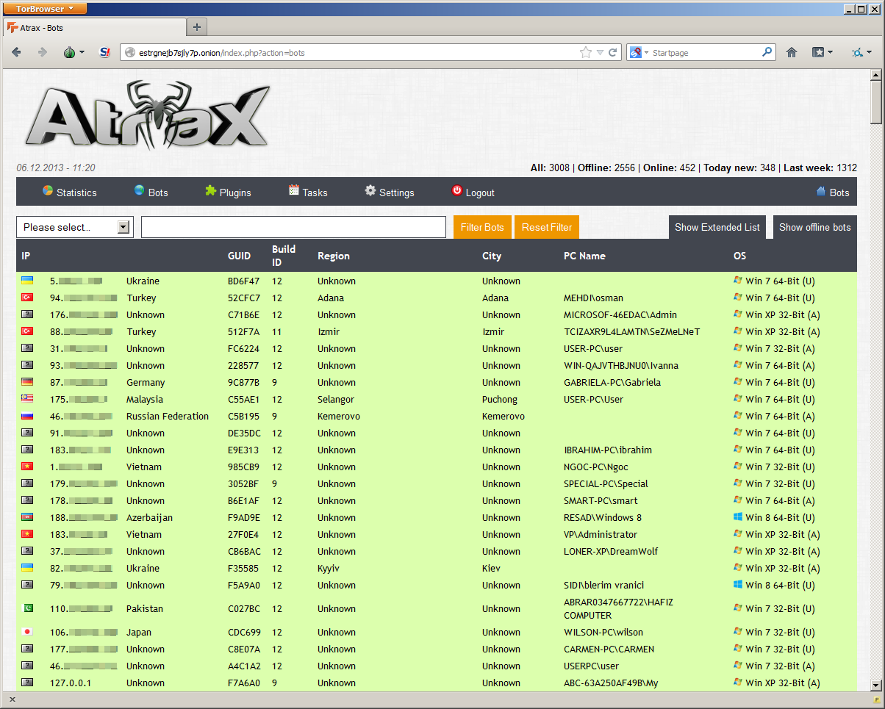Image resolution: width=885 pixels, height=709 pixels.
Task: Click GUID cell CDC699
Action: pos(244,632)
